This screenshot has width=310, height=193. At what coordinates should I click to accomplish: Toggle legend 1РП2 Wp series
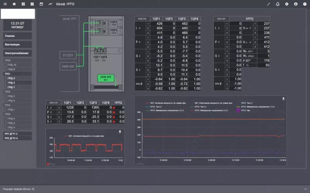click(x=243, y=110)
